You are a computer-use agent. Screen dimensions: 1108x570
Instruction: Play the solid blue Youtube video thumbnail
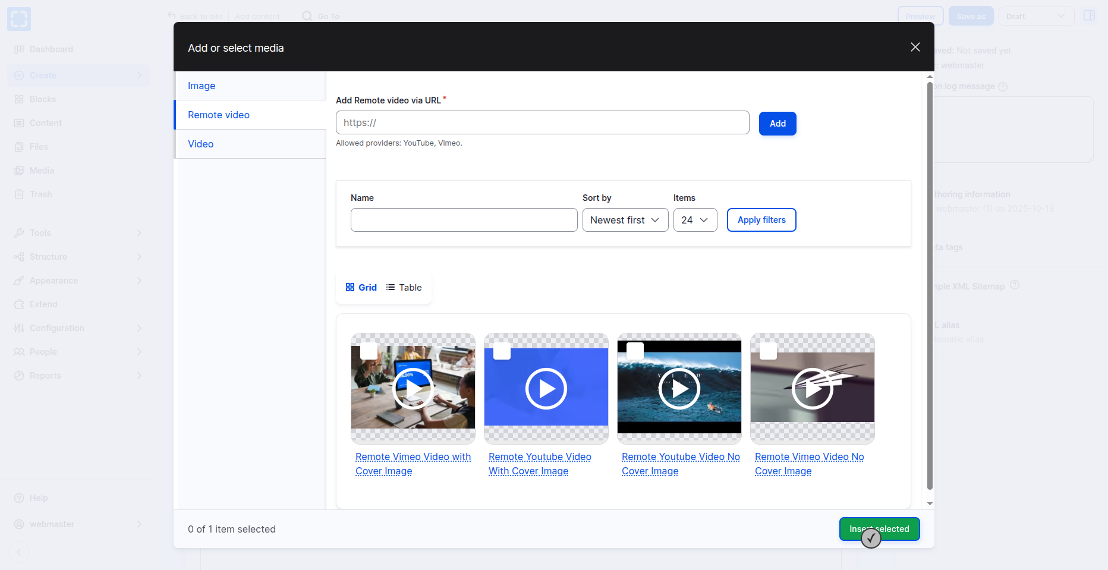[x=546, y=389]
